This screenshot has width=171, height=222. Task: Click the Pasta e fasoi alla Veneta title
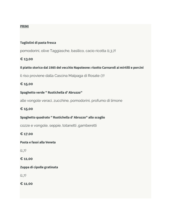[38, 142]
